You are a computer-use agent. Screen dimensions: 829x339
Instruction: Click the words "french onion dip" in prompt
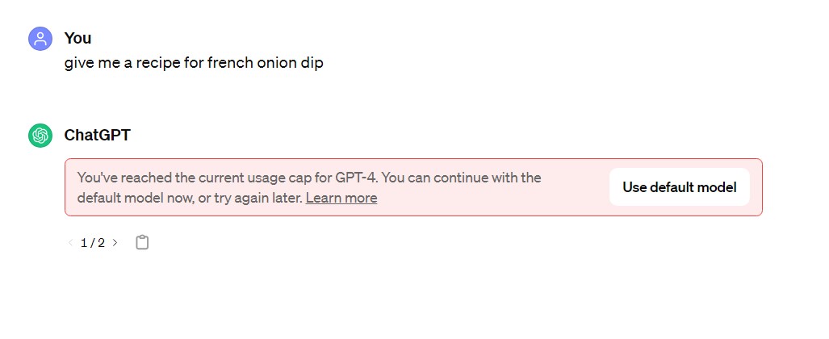click(266, 63)
